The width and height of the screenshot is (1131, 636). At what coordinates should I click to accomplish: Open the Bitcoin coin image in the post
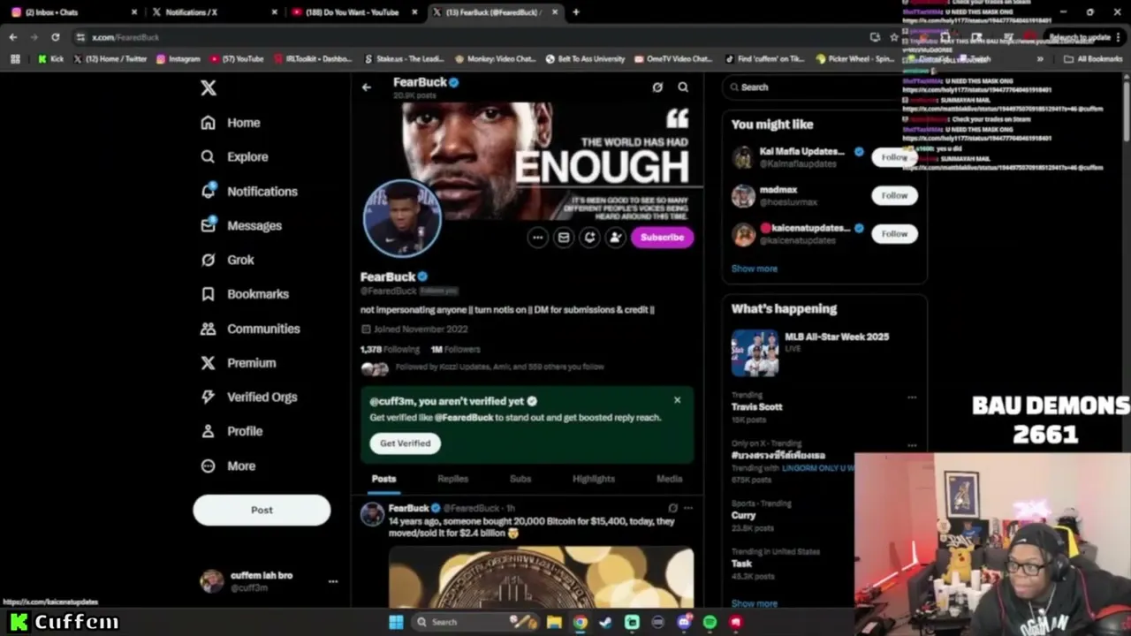click(x=542, y=577)
